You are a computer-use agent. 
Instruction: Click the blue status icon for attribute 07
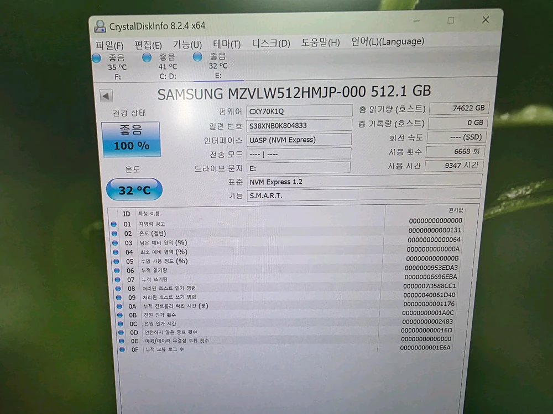pyautogui.click(x=118, y=279)
